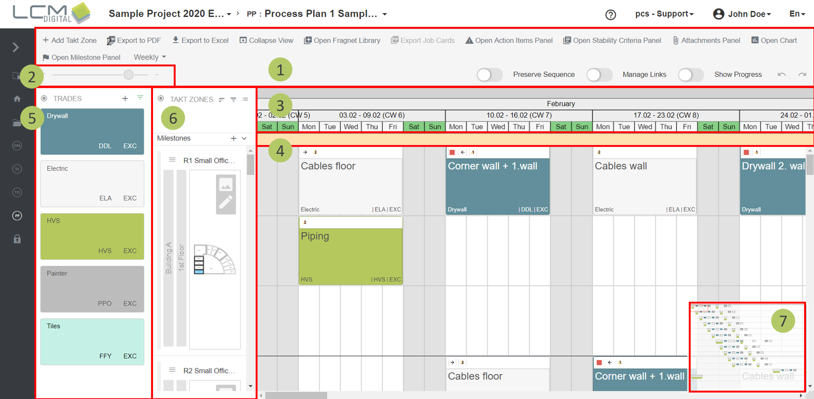
Task: Click the lock icon in sidebar
Action: coord(17,239)
